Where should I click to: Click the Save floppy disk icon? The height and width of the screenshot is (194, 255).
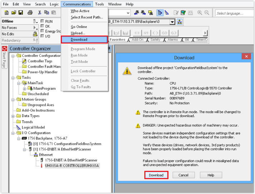(21, 13)
